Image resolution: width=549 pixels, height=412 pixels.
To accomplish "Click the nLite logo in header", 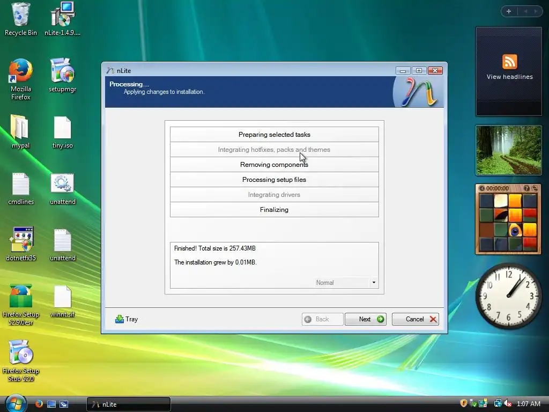I will (419, 92).
